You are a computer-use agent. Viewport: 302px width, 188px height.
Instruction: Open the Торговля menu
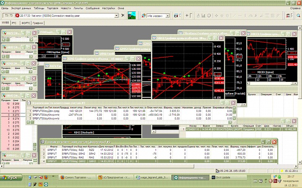coord(52,8)
